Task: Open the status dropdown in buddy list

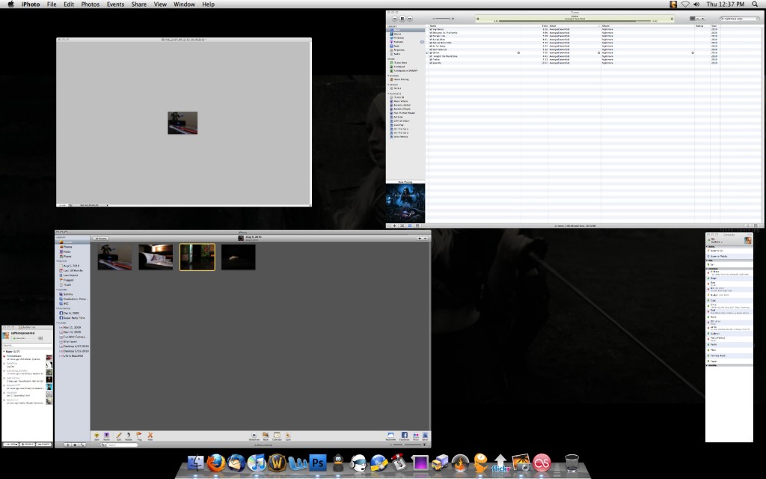Action: (x=28, y=338)
